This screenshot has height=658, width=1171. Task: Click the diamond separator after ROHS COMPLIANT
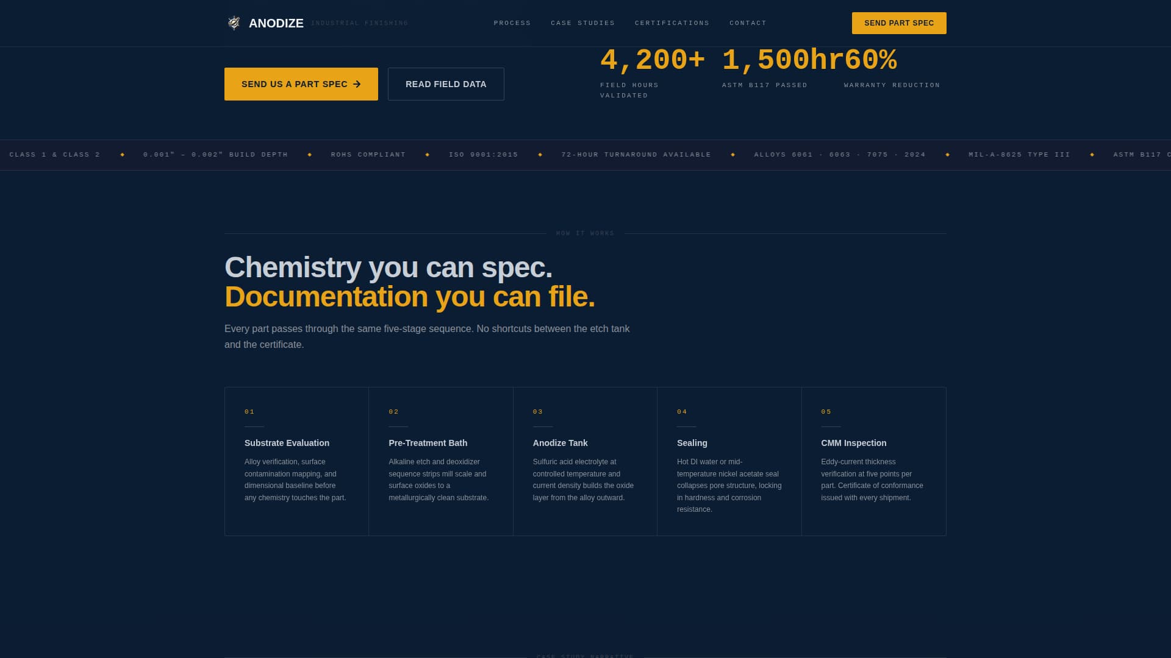(427, 155)
